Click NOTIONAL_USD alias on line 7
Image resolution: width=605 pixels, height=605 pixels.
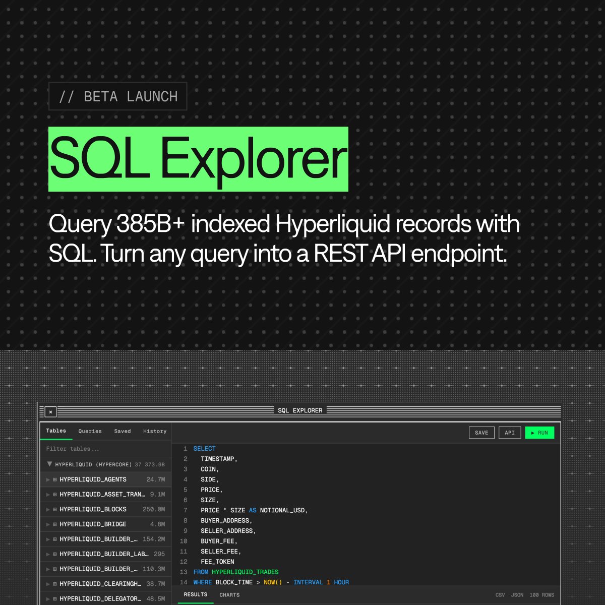coord(282,510)
